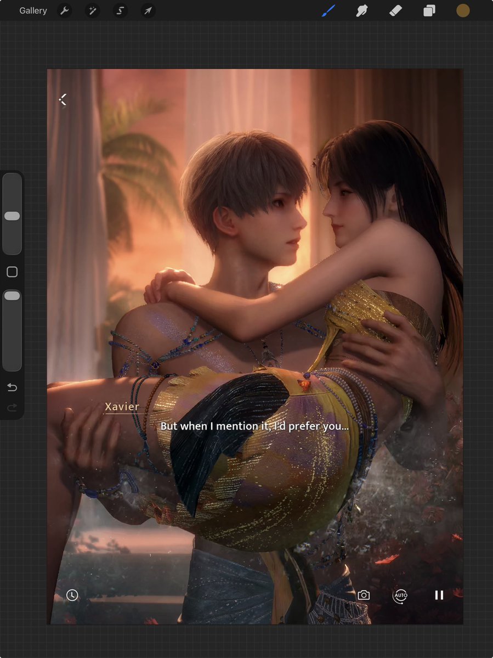Toggle the AUTO dialogue play mode

click(401, 595)
